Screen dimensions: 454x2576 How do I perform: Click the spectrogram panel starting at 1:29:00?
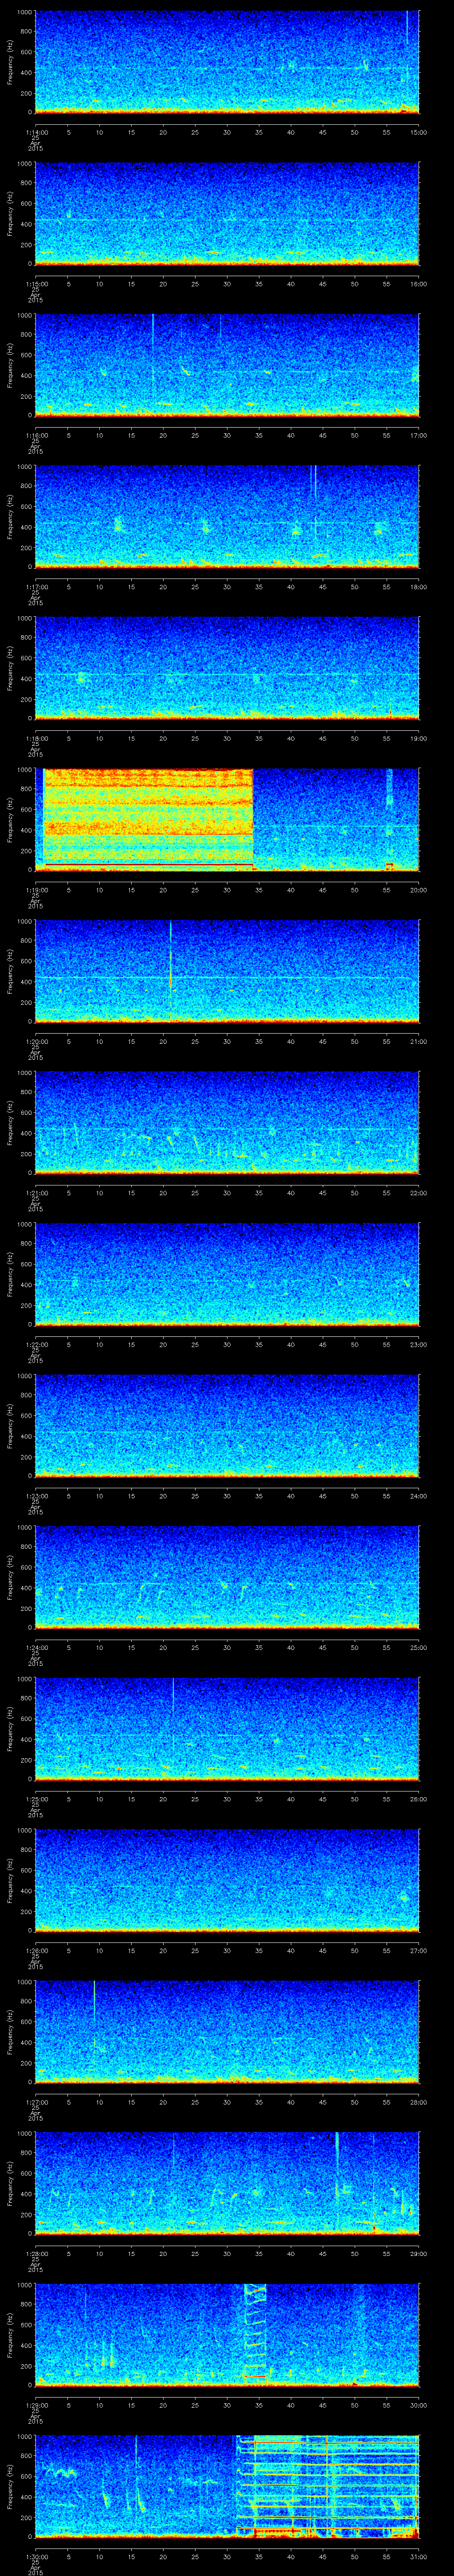pyautogui.click(x=227, y=2334)
